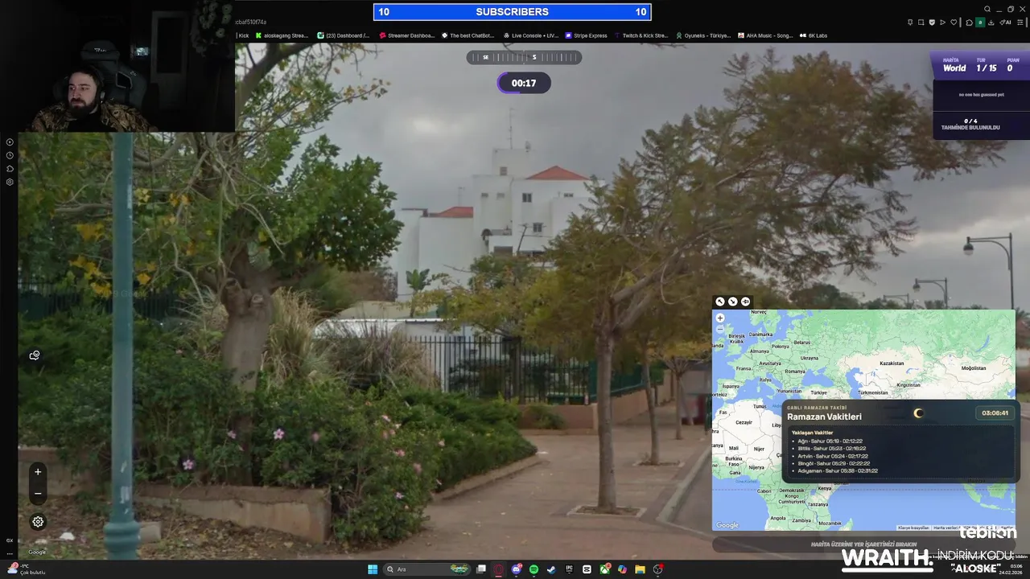Open the 6K Labs bookmark
Viewport: 1030px width, 579px height.
coord(814,35)
